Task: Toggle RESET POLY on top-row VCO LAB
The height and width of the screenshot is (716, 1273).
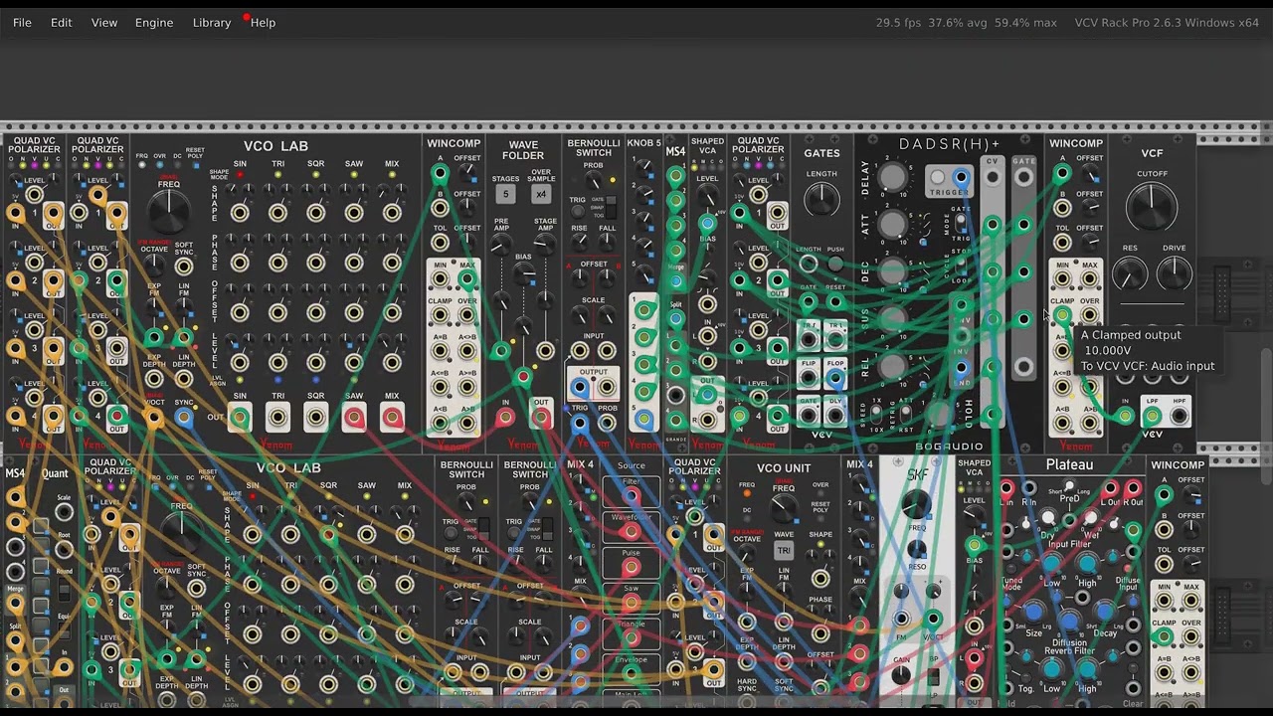Action: tap(194, 164)
